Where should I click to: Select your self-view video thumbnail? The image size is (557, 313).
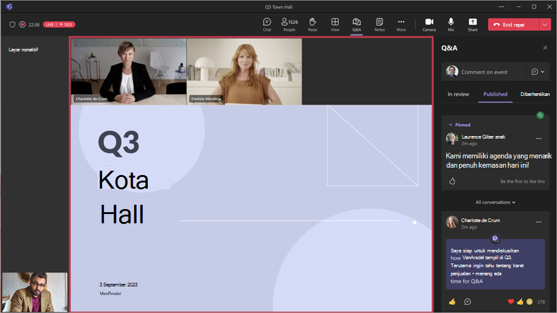(x=35, y=292)
